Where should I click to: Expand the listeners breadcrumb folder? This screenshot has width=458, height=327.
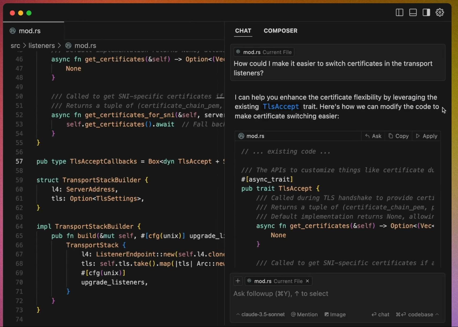coord(42,46)
